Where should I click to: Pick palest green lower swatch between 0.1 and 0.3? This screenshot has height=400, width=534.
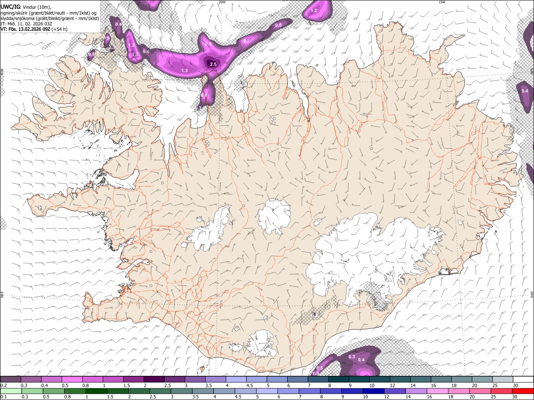[11, 391]
